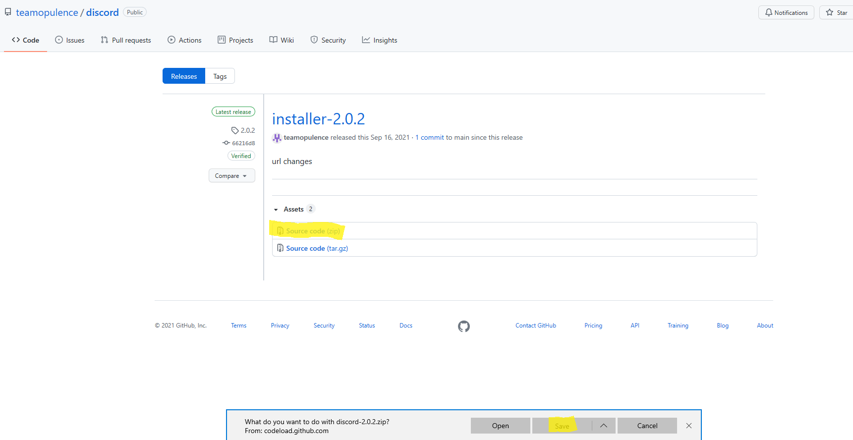Open Privacy footer link
This screenshot has height=440, width=853.
tap(280, 326)
